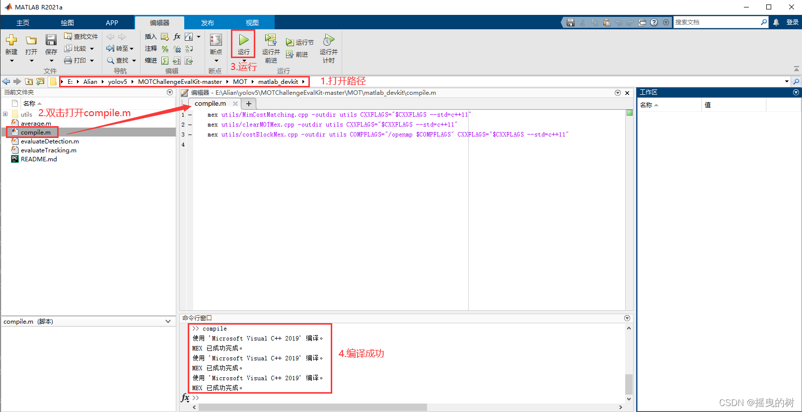Screen dimensions: 802x412
Task: Expand the utils folder tree node
Action: (x=5, y=114)
